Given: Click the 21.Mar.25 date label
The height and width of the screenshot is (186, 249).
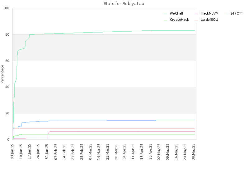Looking at the screenshot, I should (x=108, y=152).
